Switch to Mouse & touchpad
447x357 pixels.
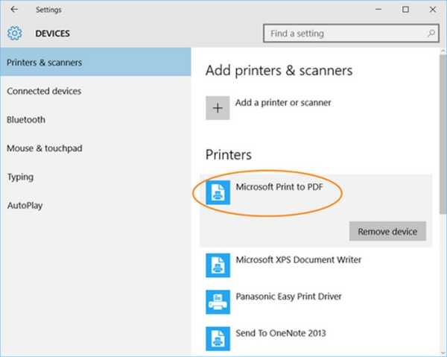click(45, 148)
